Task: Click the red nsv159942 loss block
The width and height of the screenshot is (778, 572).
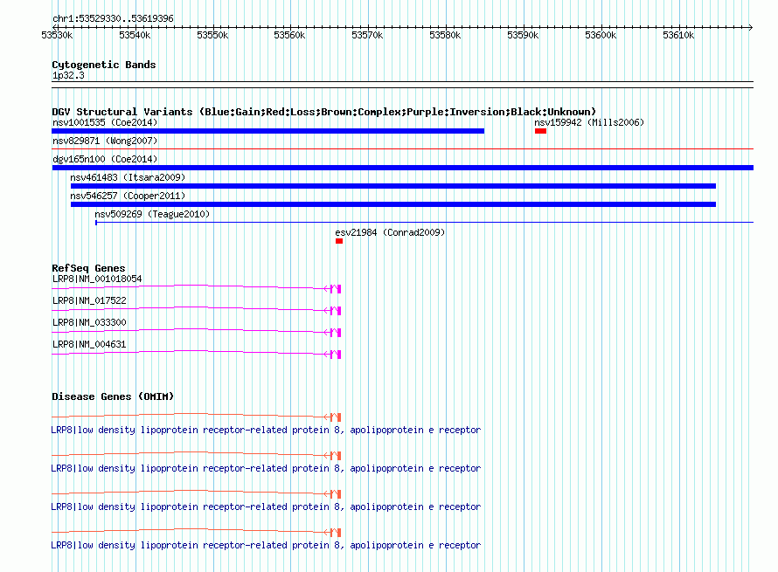Action: pos(540,131)
